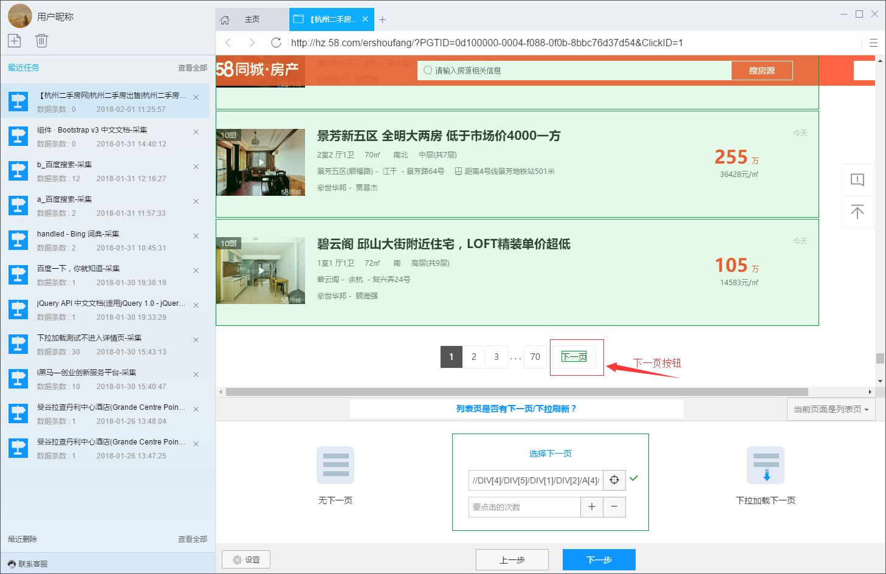This screenshot has width=886, height=574.
Task: Click the 要点击的次数 input field
Action: (x=524, y=507)
